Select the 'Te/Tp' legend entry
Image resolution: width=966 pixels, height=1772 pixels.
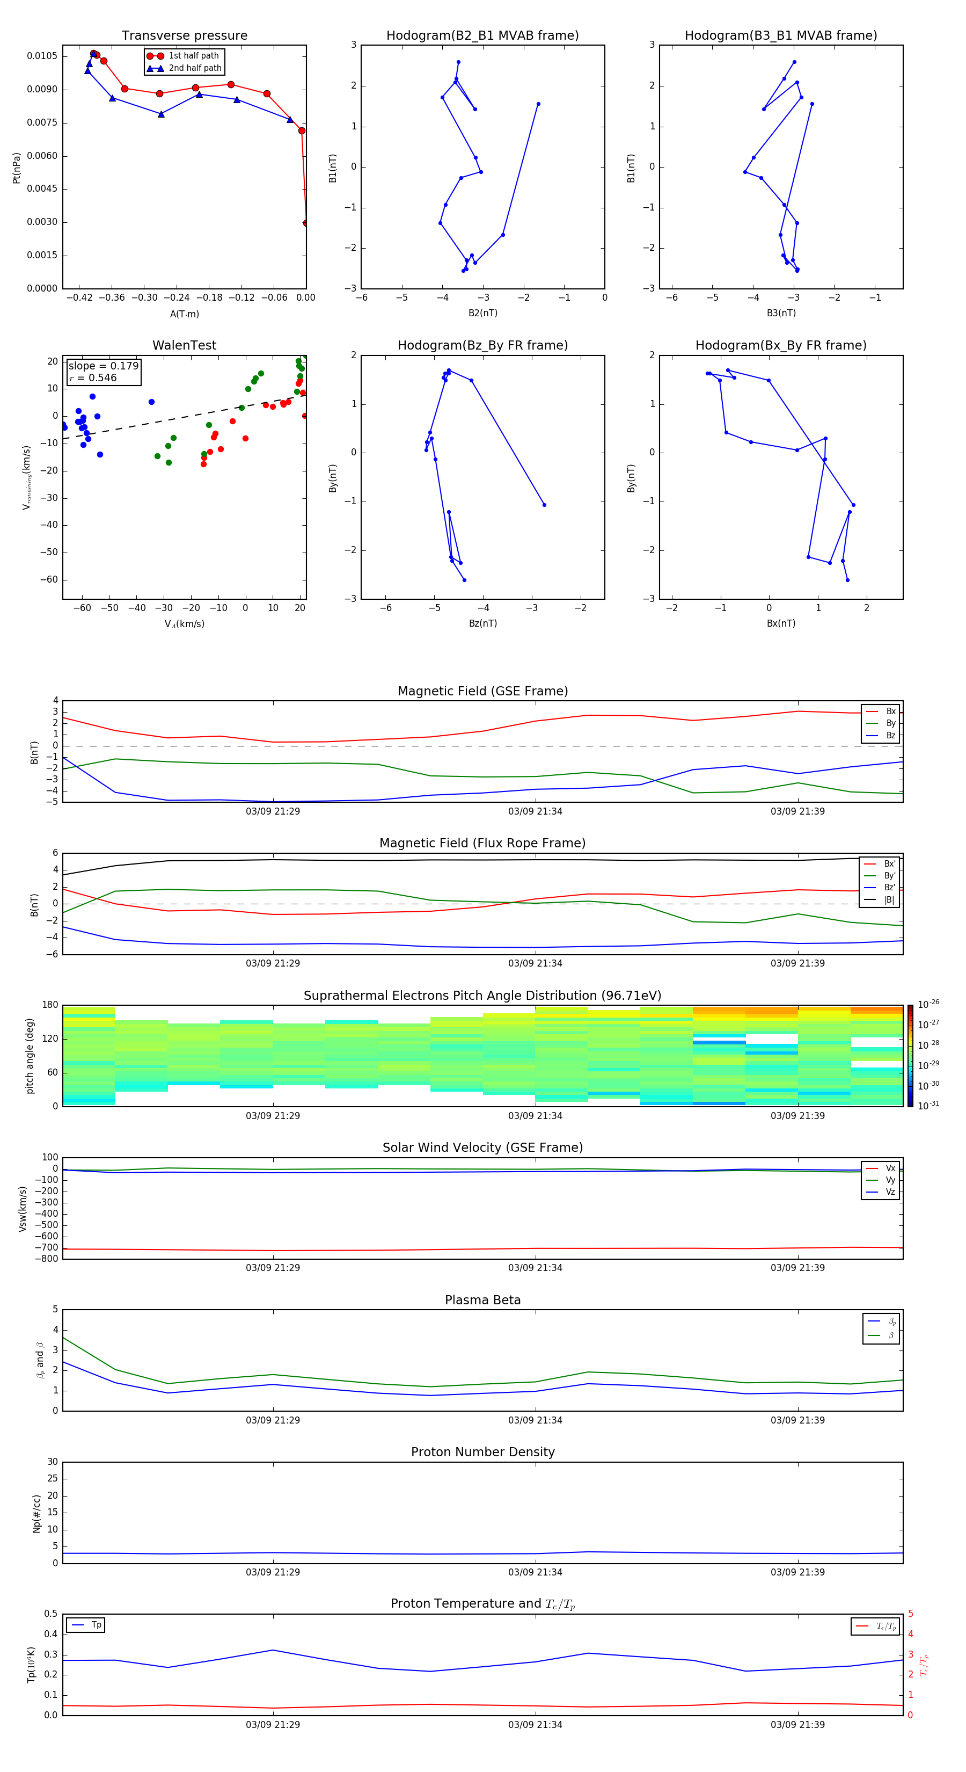pos(875,1626)
